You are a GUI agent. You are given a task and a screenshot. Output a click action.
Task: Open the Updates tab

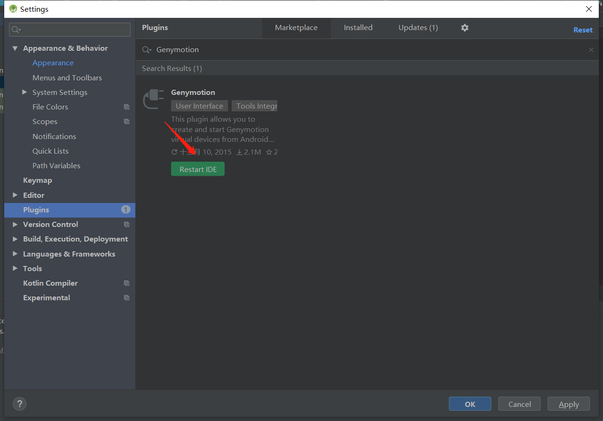[417, 28]
